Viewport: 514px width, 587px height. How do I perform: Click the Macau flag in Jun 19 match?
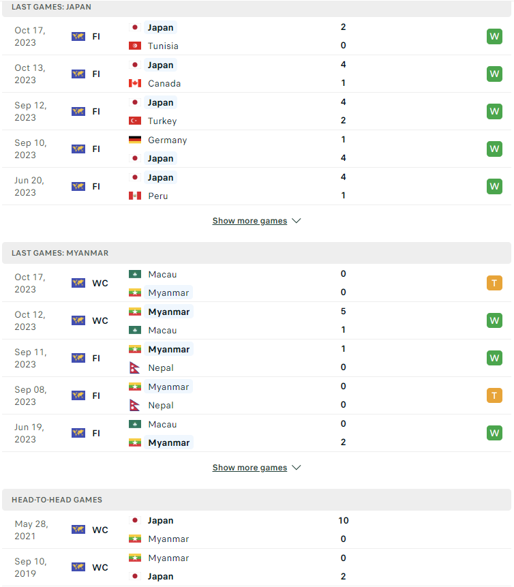pos(135,424)
